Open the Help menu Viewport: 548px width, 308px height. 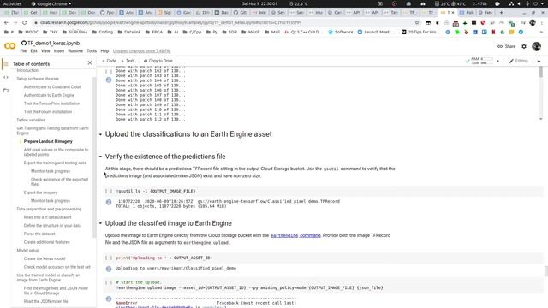104,51
